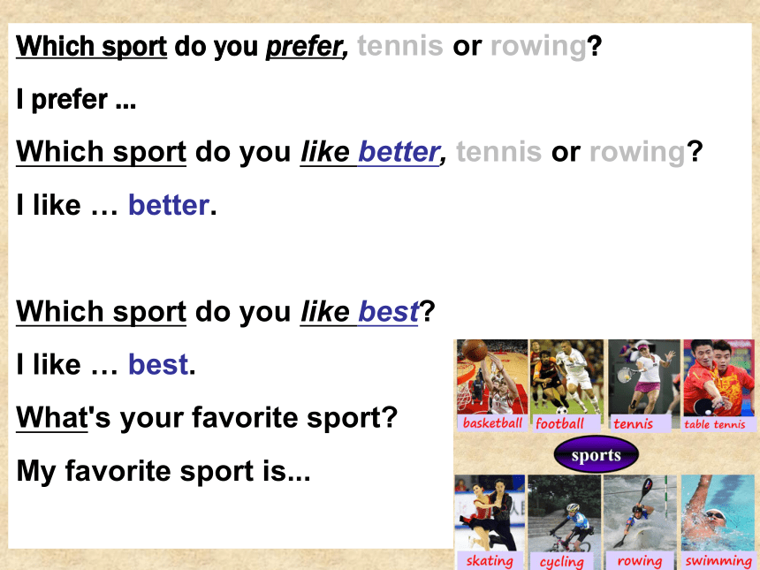Click the cycling rider photo

(564, 513)
